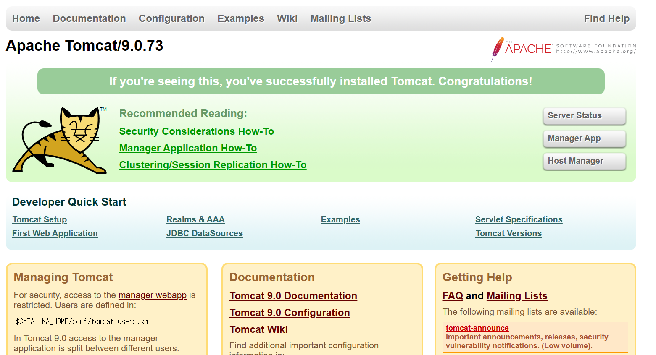Launch the Host Manager button

click(x=584, y=161)
